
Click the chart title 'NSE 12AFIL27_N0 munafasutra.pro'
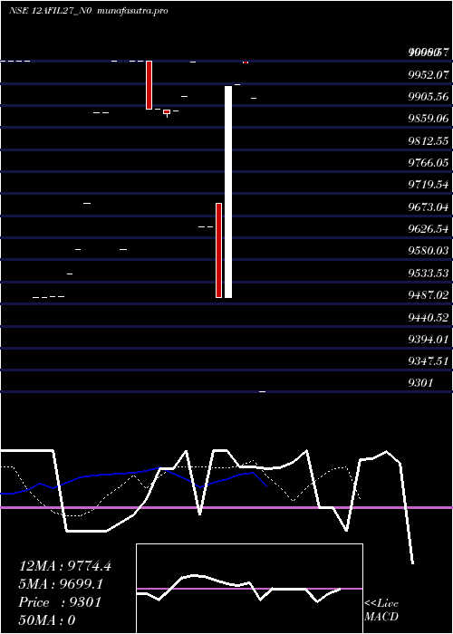(88, 11)
